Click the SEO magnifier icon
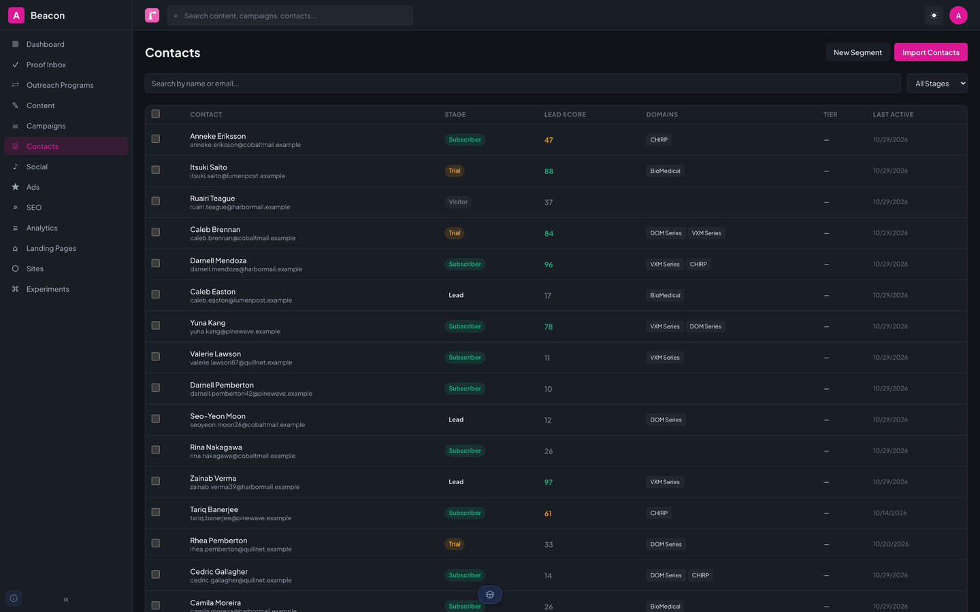This screenshot has height=612, width=980. (15, 207)
